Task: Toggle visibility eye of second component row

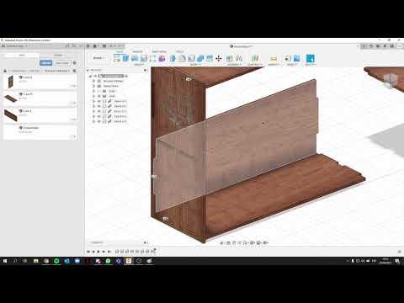Action: coord(99,106)
